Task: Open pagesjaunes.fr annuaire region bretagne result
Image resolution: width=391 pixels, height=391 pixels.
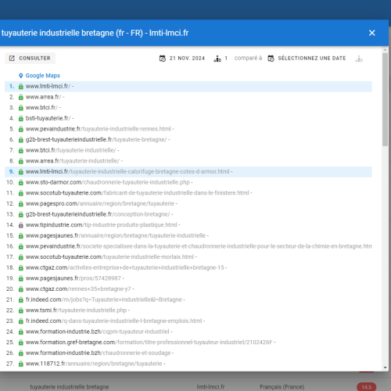Action: (116, 235)
